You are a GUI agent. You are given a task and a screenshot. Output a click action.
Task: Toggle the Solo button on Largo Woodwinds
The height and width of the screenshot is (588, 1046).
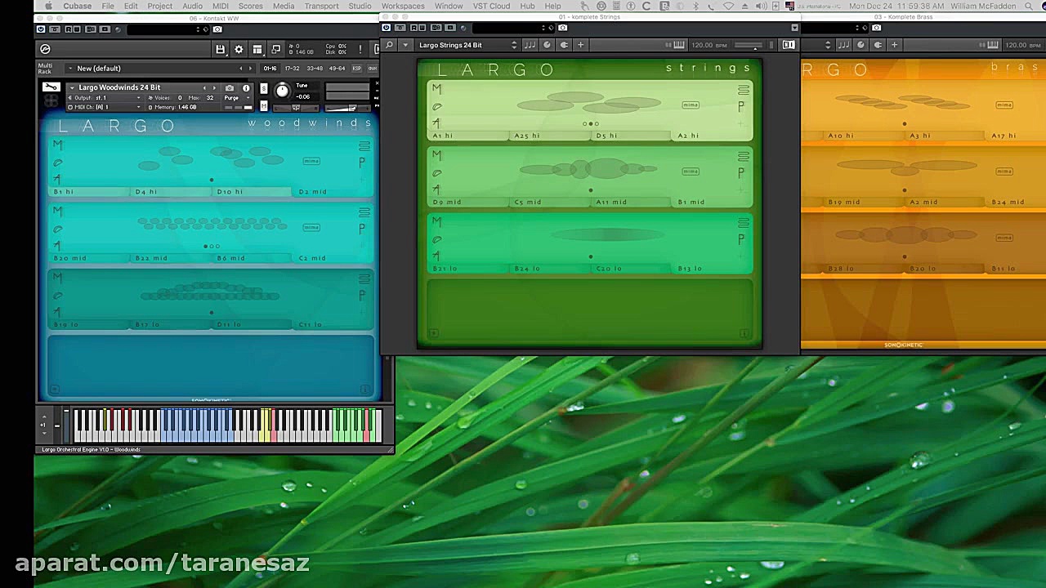coord(263,88)
